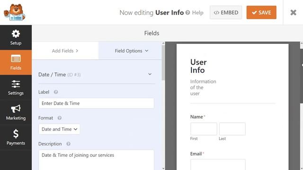Click the User Info form title in preview

tap(198, 66)
